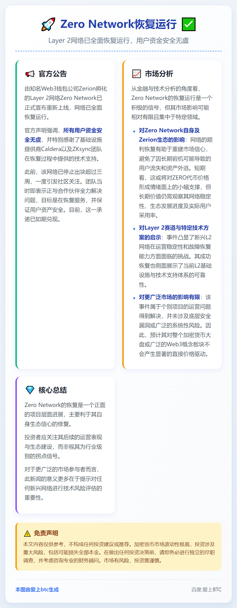
Task: Click paragraph starting 由知名Web3钱包公司Zerion孵化
Action: pos(66,103)
